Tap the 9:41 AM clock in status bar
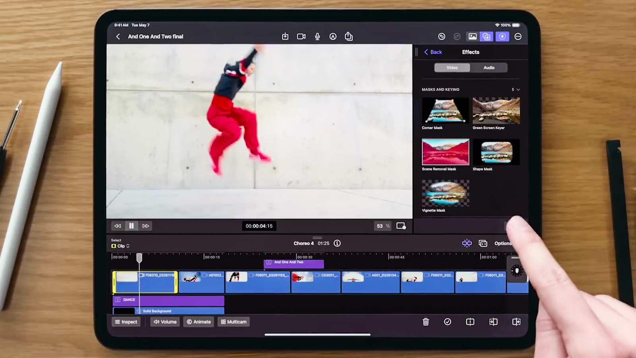This screenshot has height=358, width=636. coord(121,25)
